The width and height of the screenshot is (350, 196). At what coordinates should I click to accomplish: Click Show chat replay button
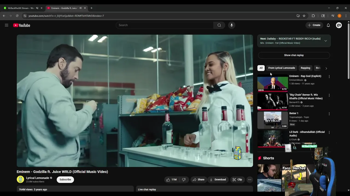coord(294,55)
